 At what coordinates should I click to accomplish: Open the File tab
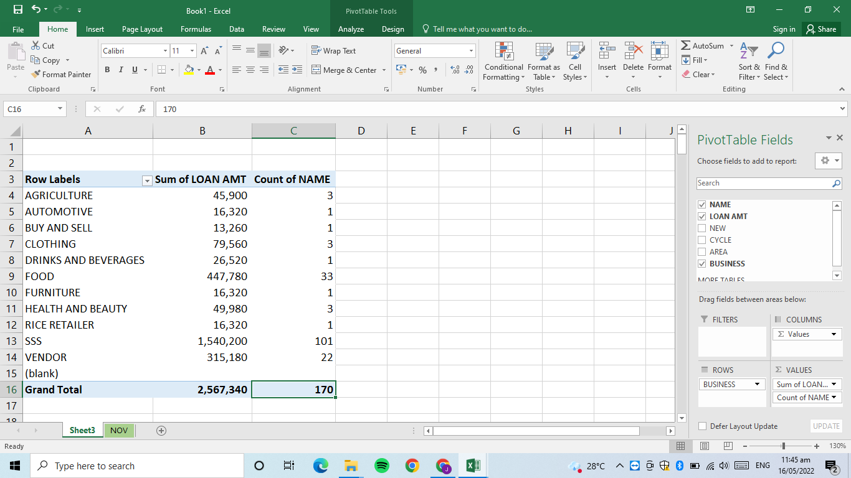(x=18, y=29)
